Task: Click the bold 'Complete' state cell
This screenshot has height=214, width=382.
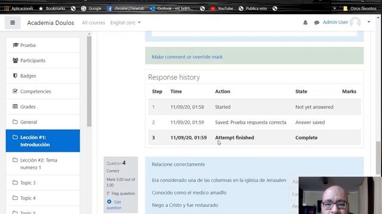Action: pyautogui.click(x=306, y=137)
